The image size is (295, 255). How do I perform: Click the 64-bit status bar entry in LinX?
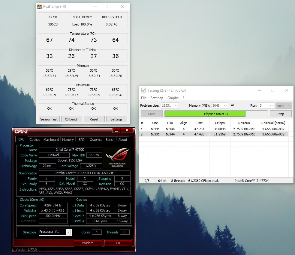pyautogui.click(x=162, y=181)
